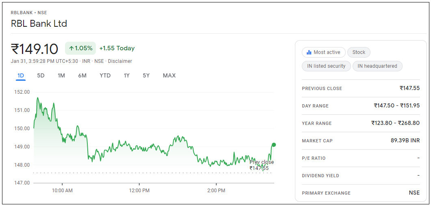Switch chart to 5D range

pos(41,75)
